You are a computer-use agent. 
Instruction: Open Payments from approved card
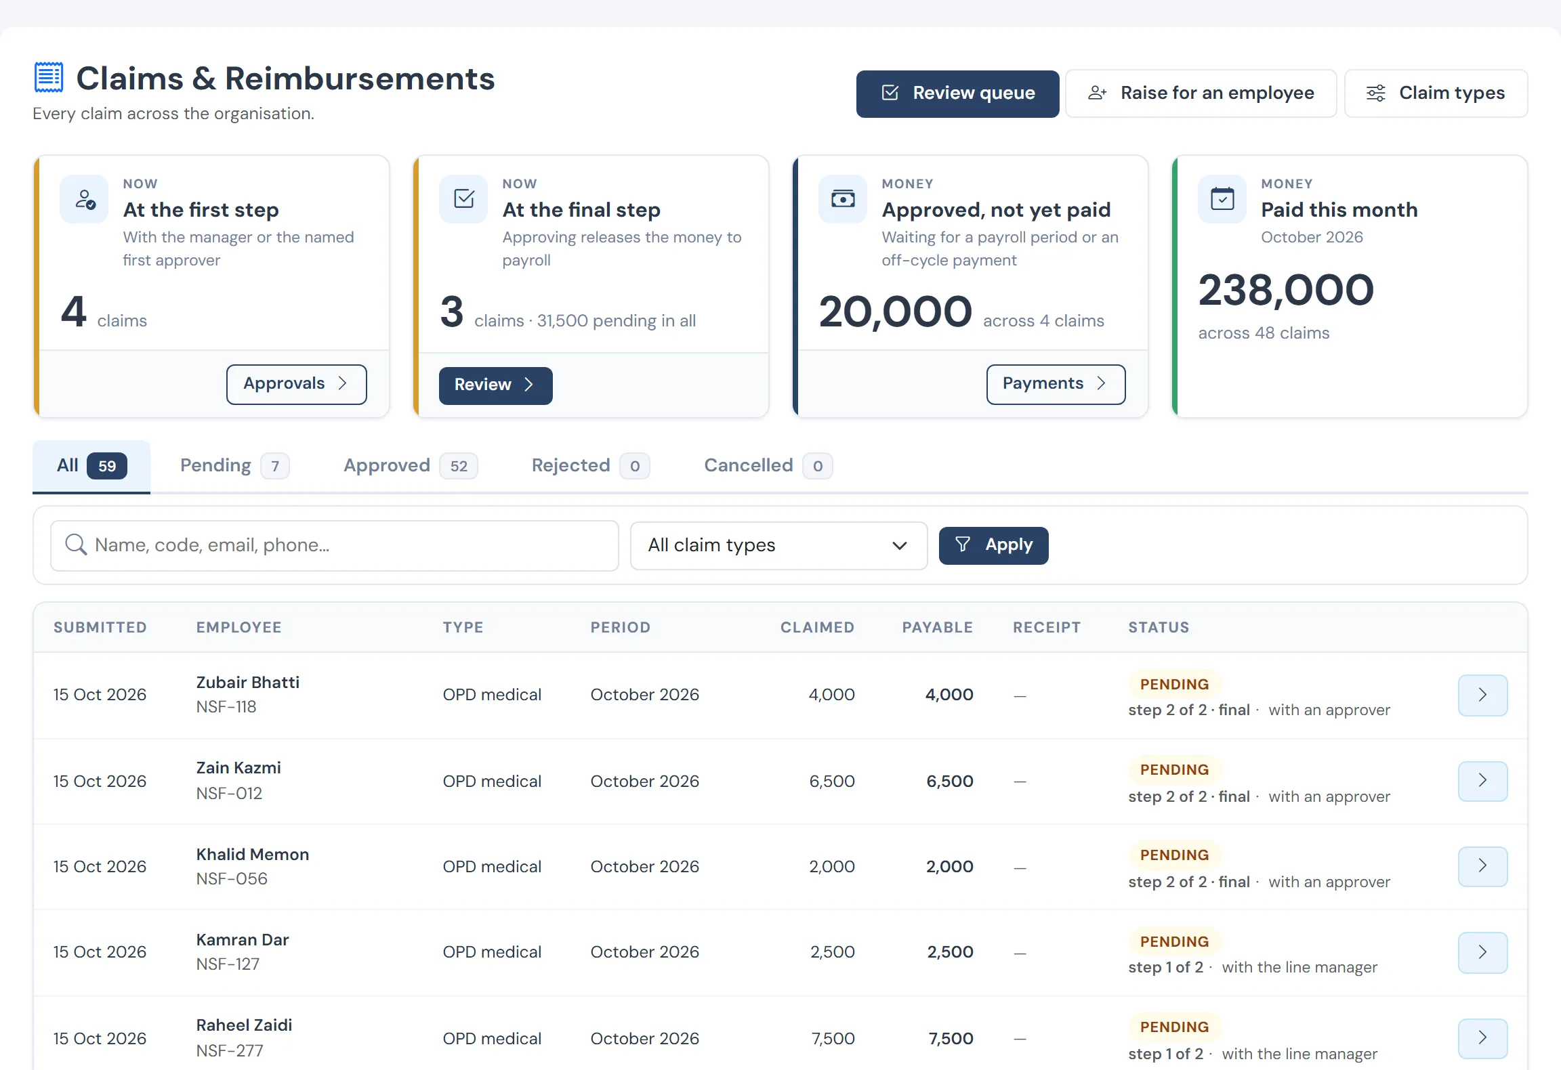tap(1056, 384)
